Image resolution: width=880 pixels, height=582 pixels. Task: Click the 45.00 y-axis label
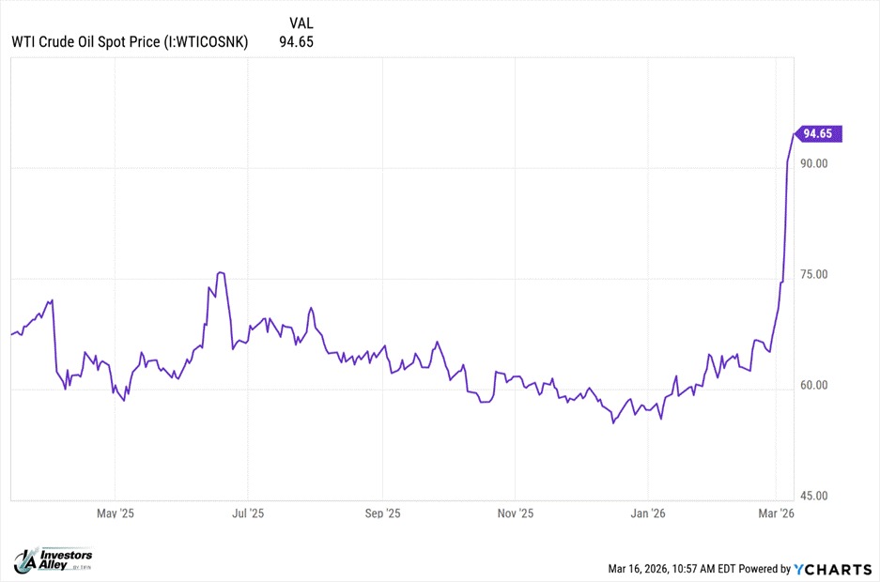[813, 496]
